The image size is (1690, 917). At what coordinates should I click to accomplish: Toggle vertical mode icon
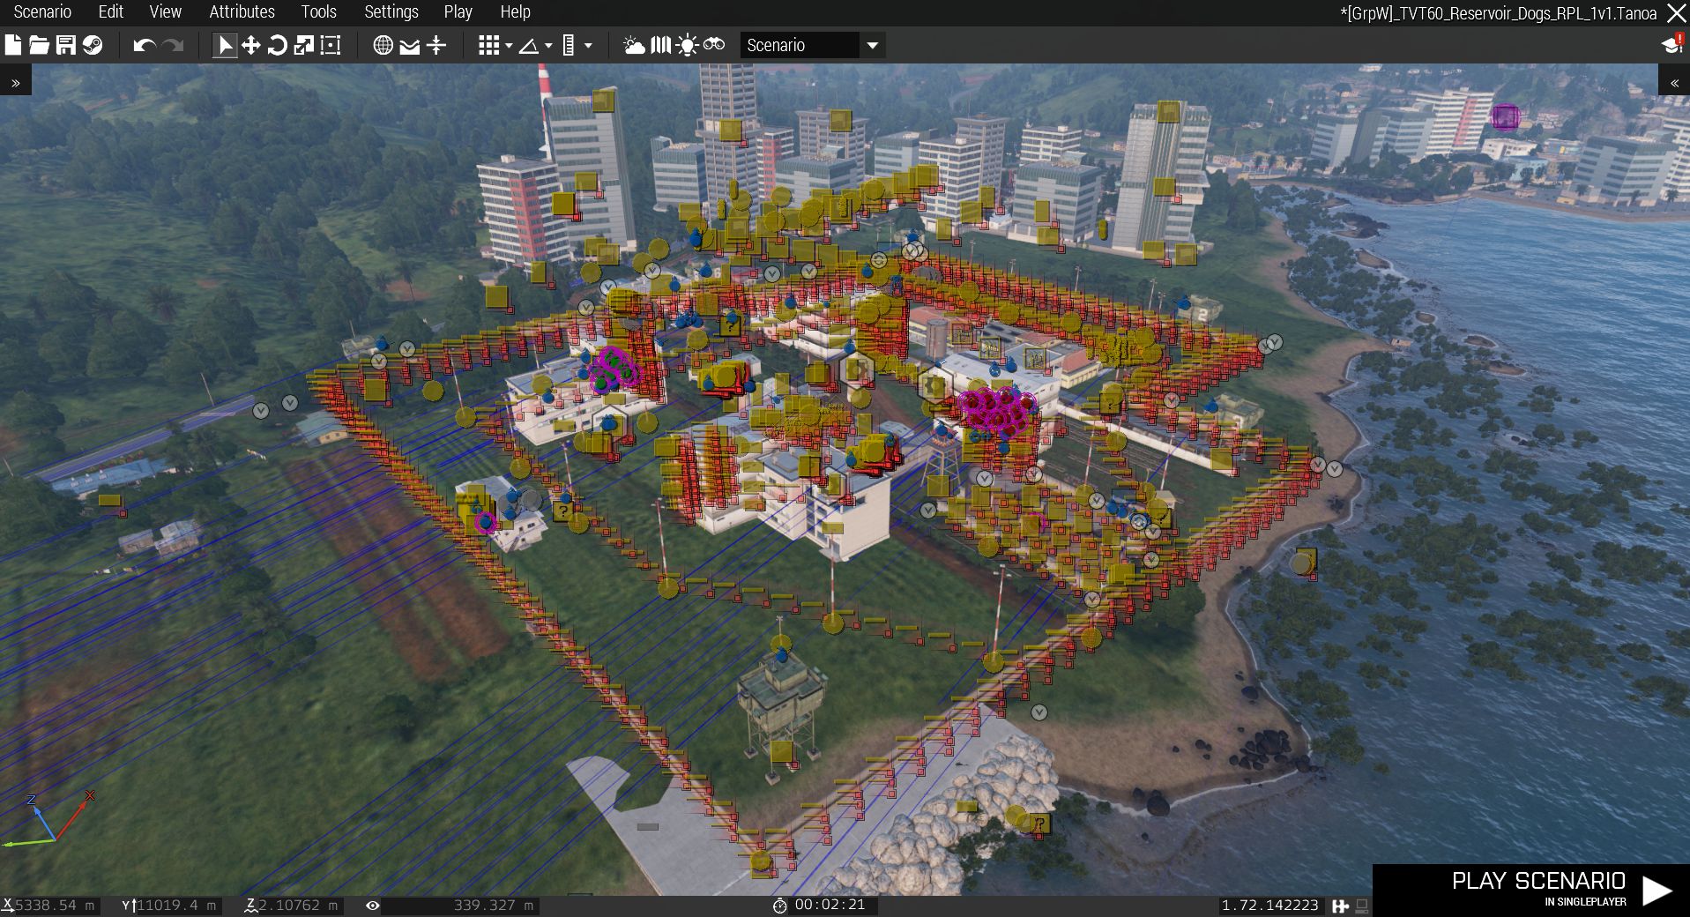[436, 45]
